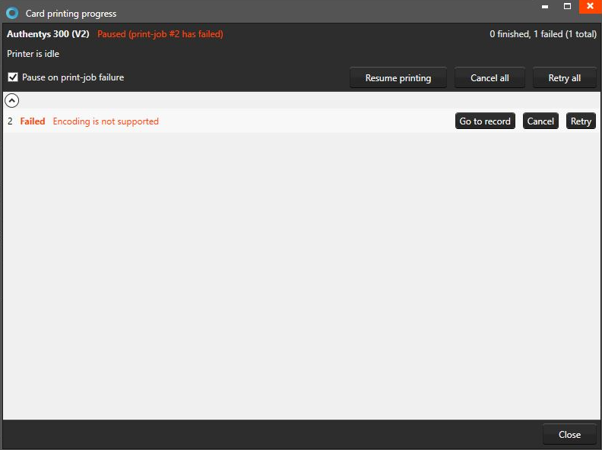Click Retry all button
The width and height of the screenshot is (602, 450).
pyautogui.click(x=564, y=78)
